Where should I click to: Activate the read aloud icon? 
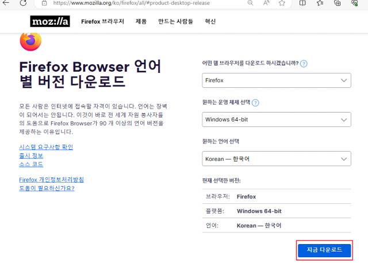[266, 3]
